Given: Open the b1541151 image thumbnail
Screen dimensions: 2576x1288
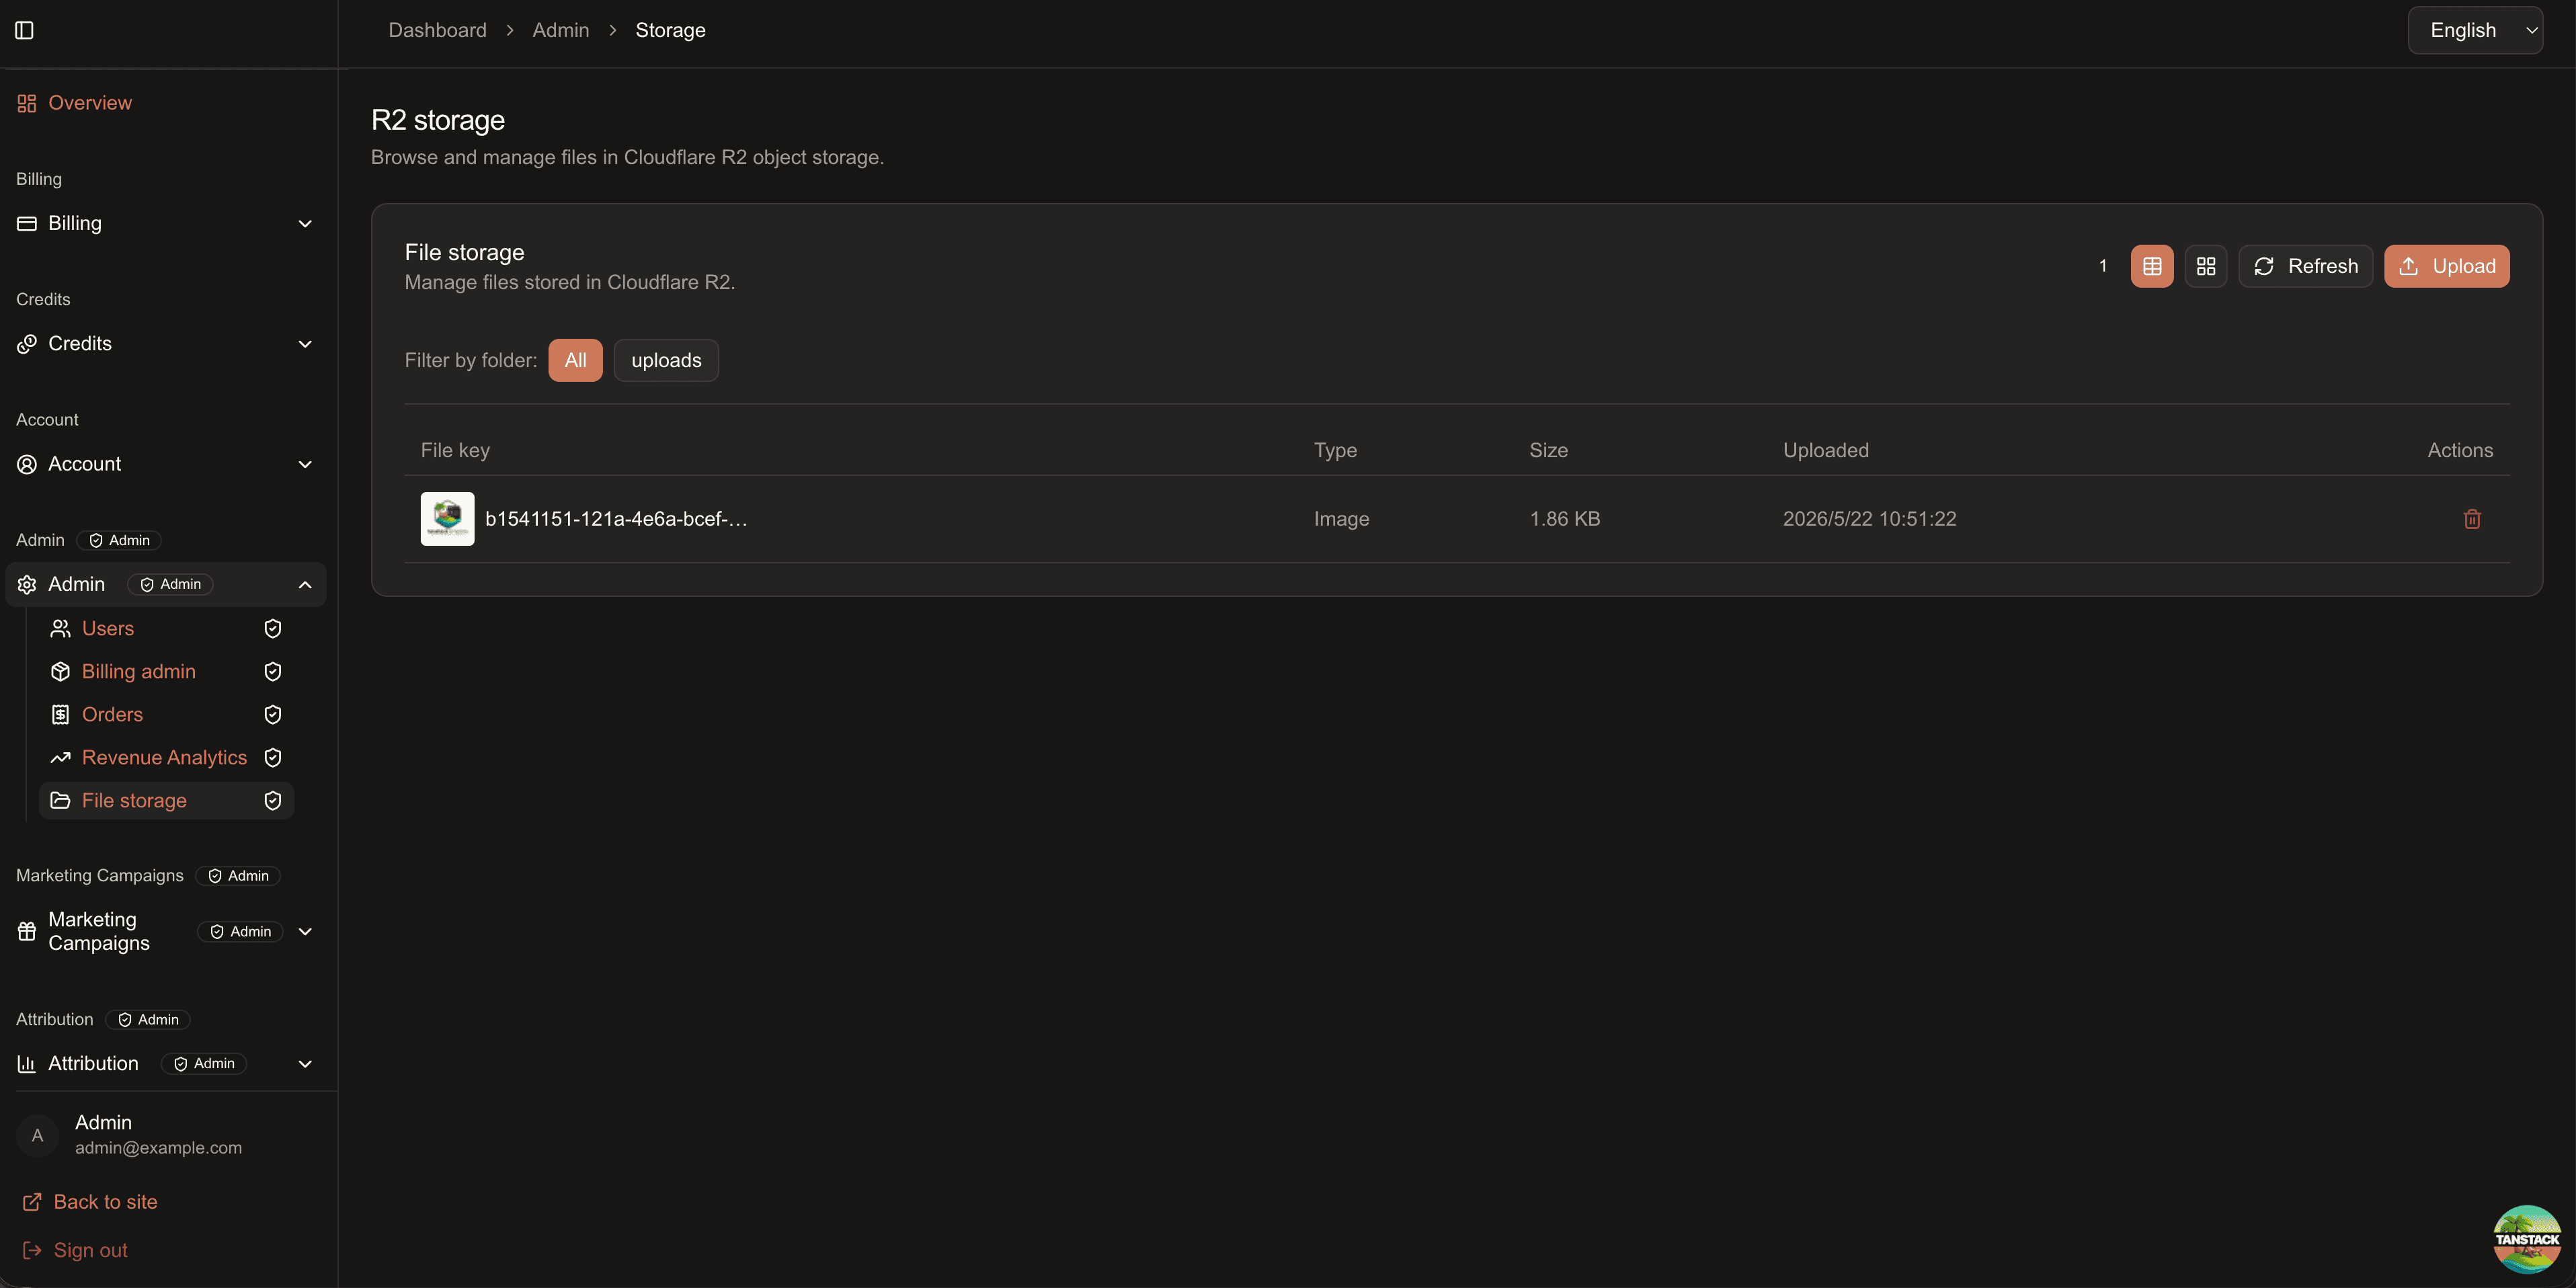Looking at the screenshot, I should pyautogui.click(x=447, y=519).
